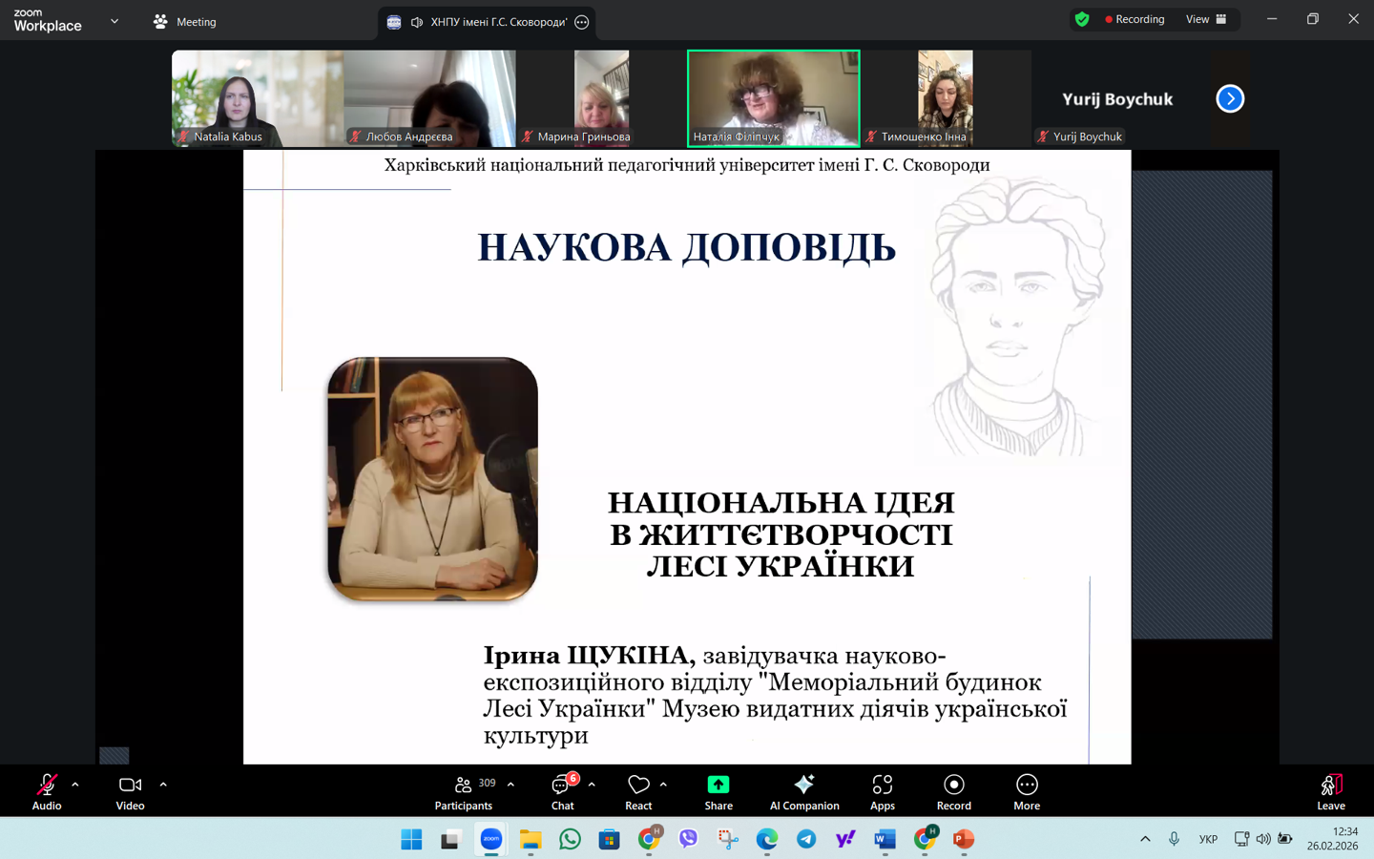
Task: Open the AI Companion panel
Action: [x=803, y=791]
